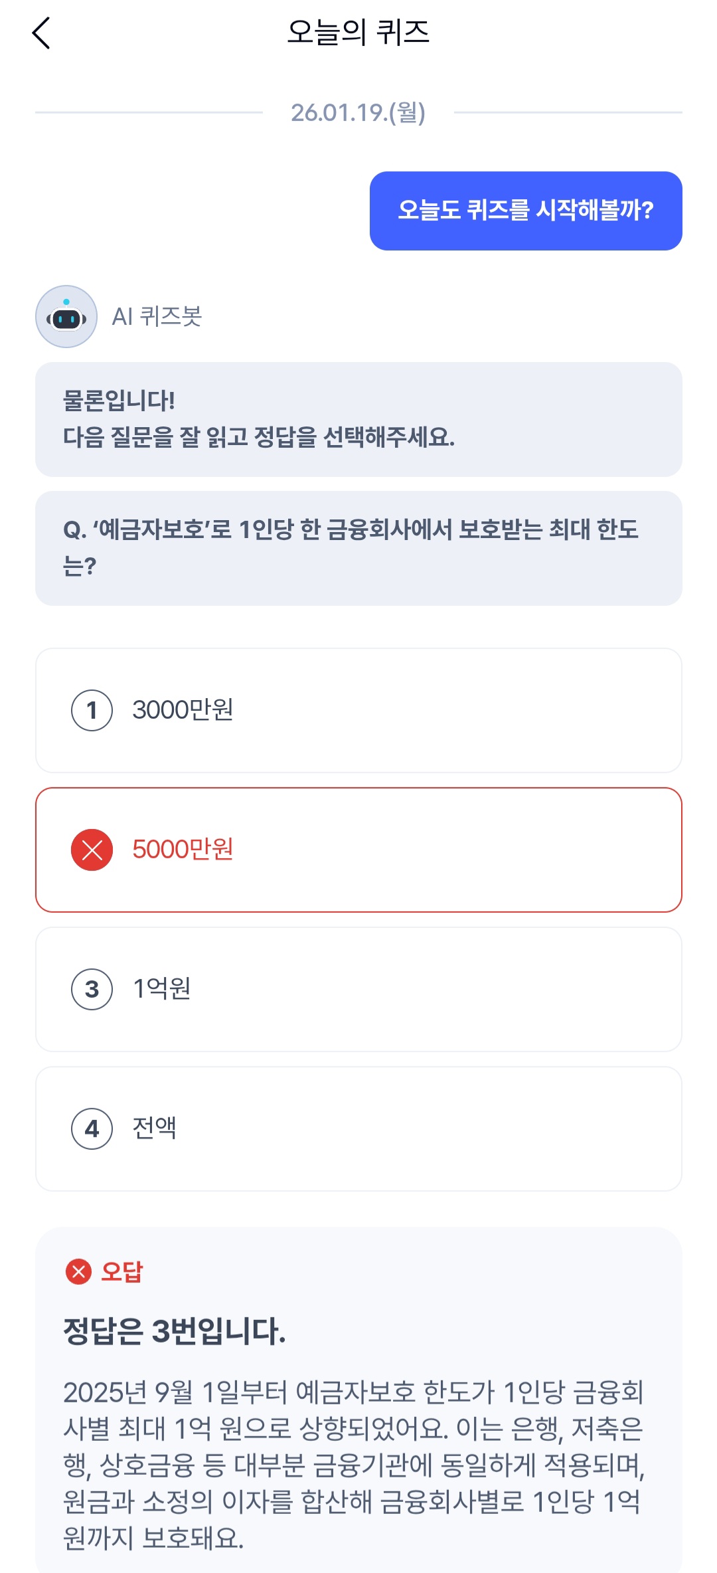The image size is (717, 1573).
Task: Click the circled number 4 icon
Action: (92, 1129)
